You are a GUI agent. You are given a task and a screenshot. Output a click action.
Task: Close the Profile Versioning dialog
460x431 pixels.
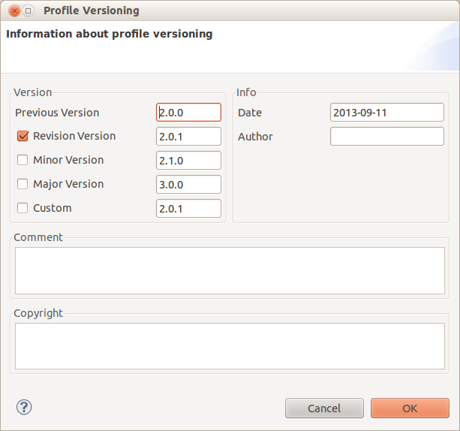[14, 11]
